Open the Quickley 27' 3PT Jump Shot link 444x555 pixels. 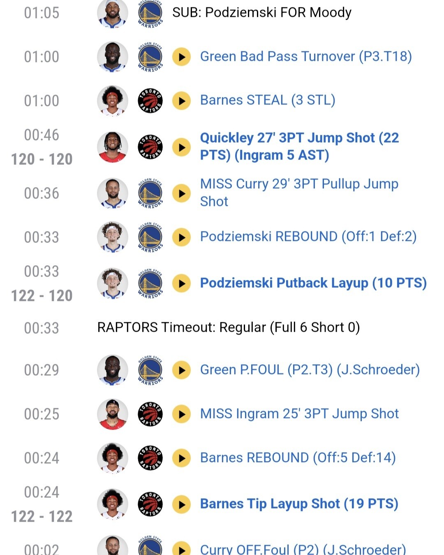tap(299, 146)
